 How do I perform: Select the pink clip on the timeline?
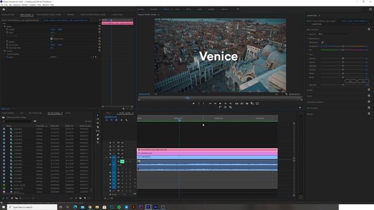(x=207, y=150)
